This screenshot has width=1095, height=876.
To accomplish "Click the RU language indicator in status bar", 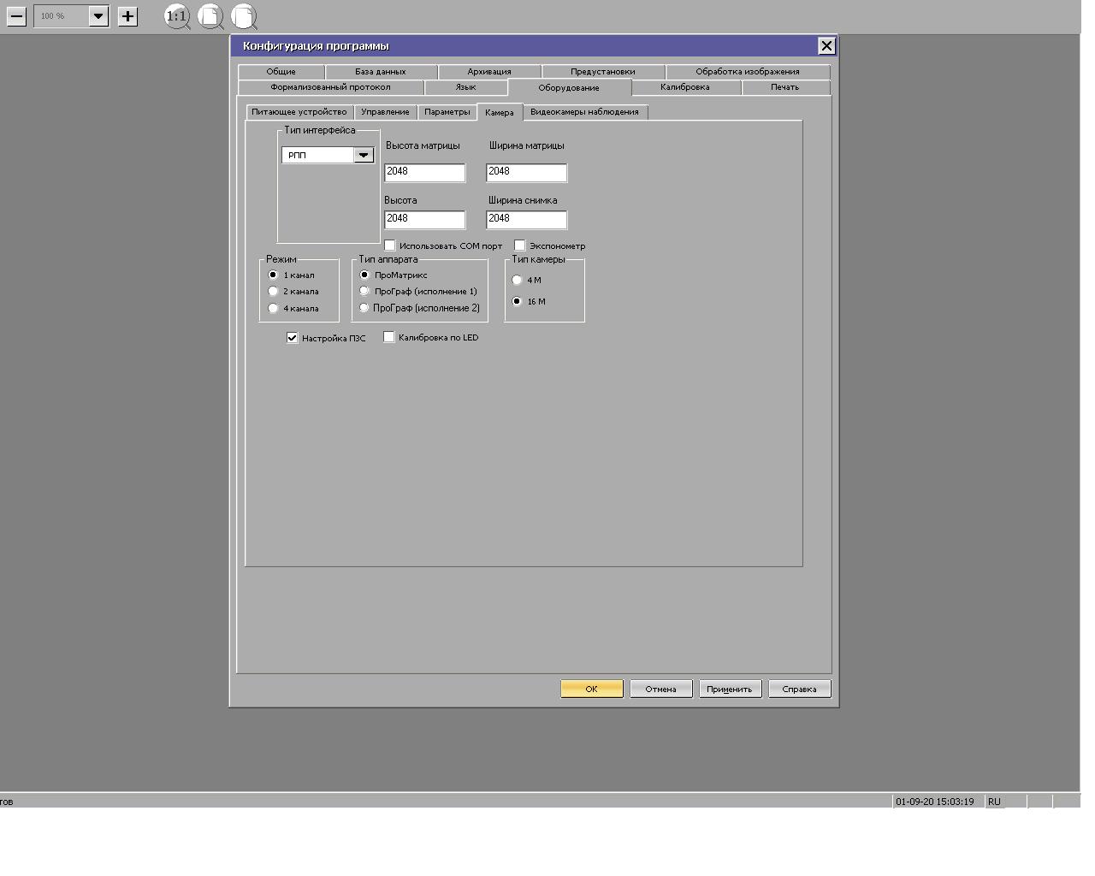I will tap(994, 802).
